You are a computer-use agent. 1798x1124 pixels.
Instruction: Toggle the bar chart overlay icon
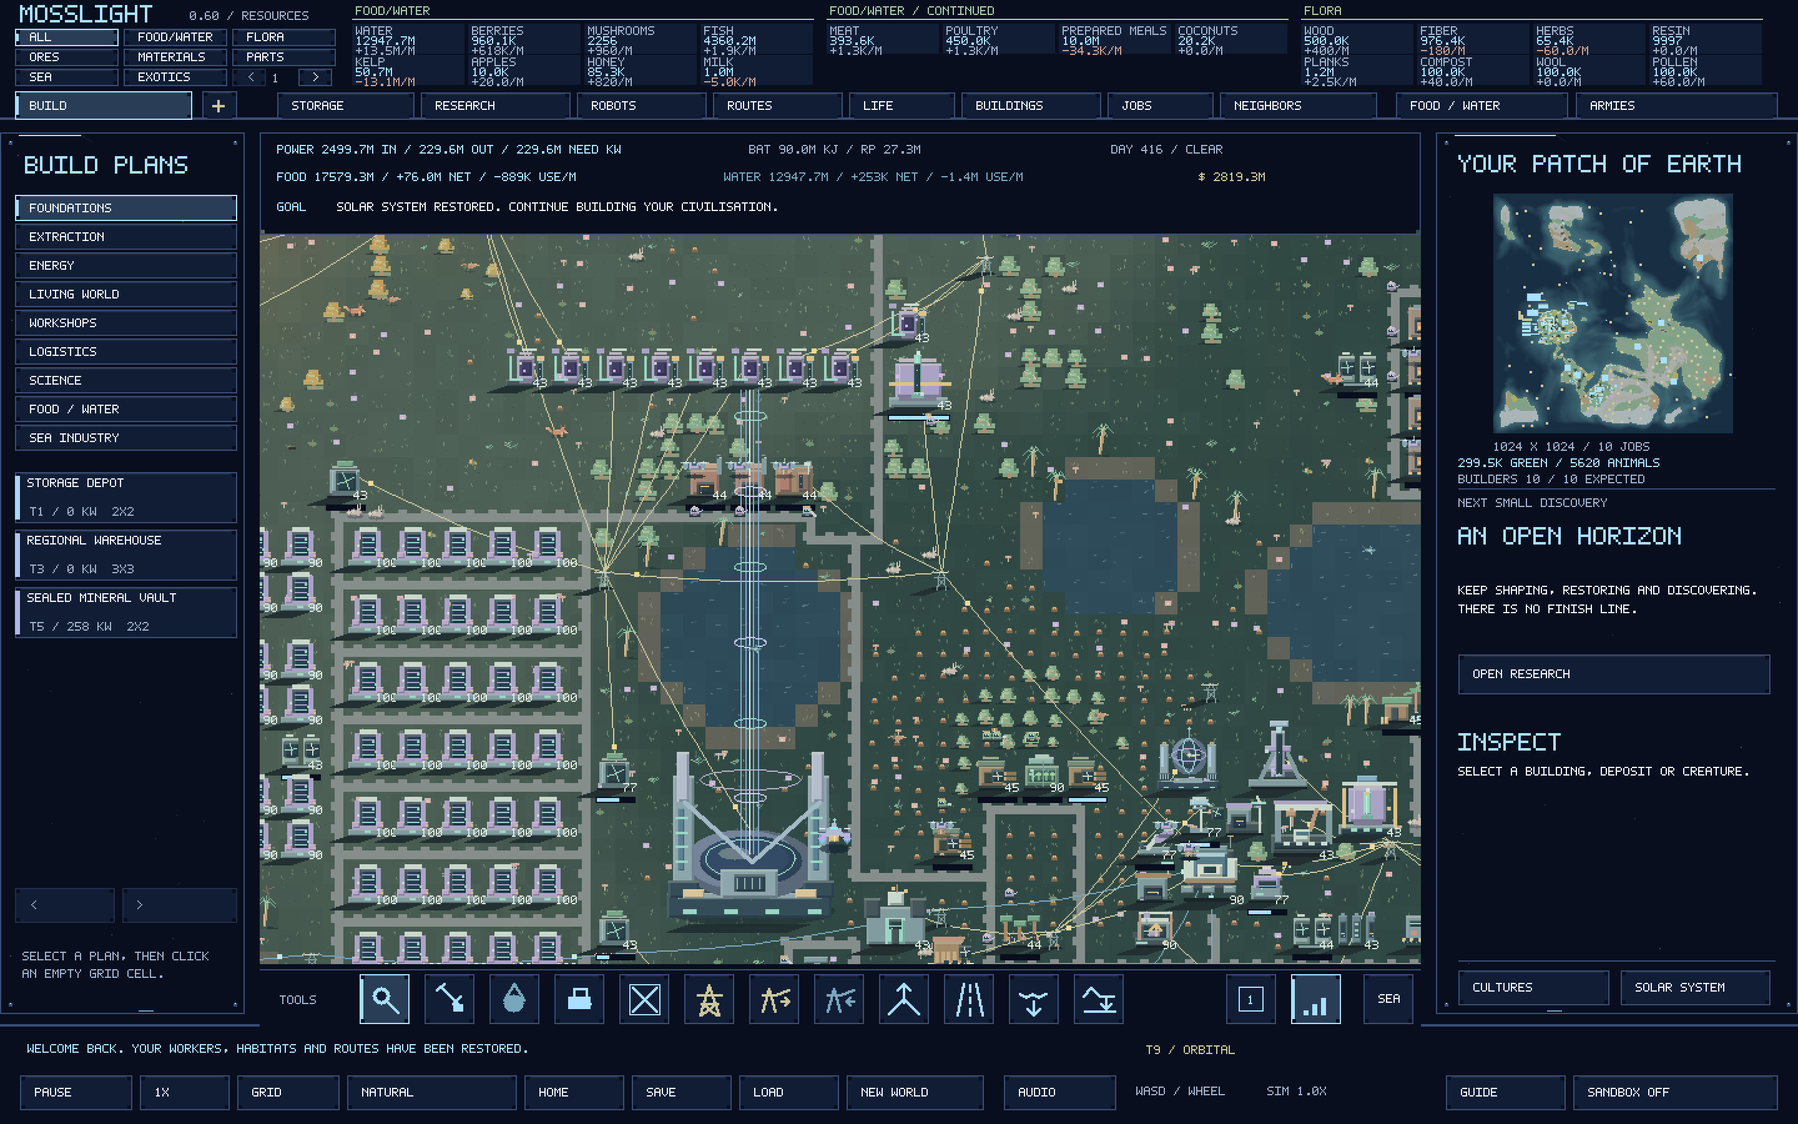click(x=1316, y=999)
